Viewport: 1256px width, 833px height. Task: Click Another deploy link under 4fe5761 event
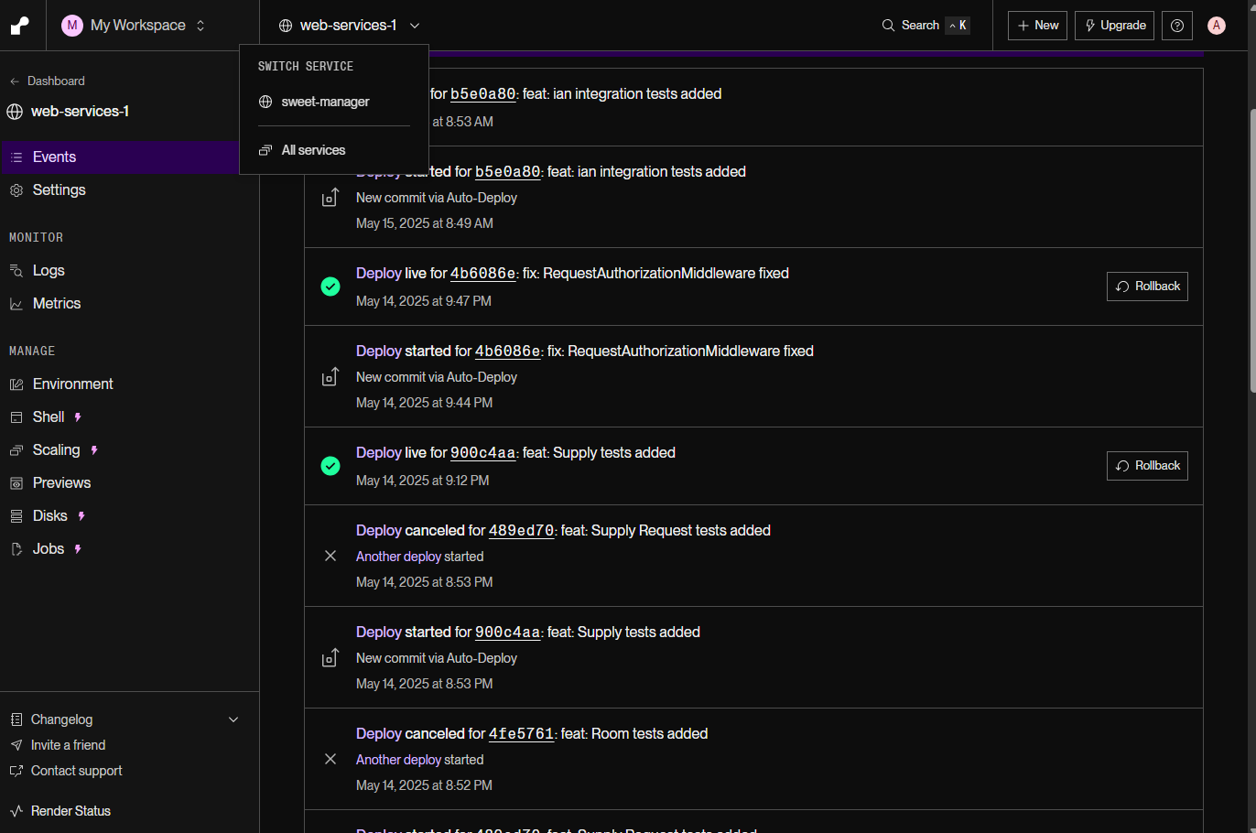tap(398, 760)
